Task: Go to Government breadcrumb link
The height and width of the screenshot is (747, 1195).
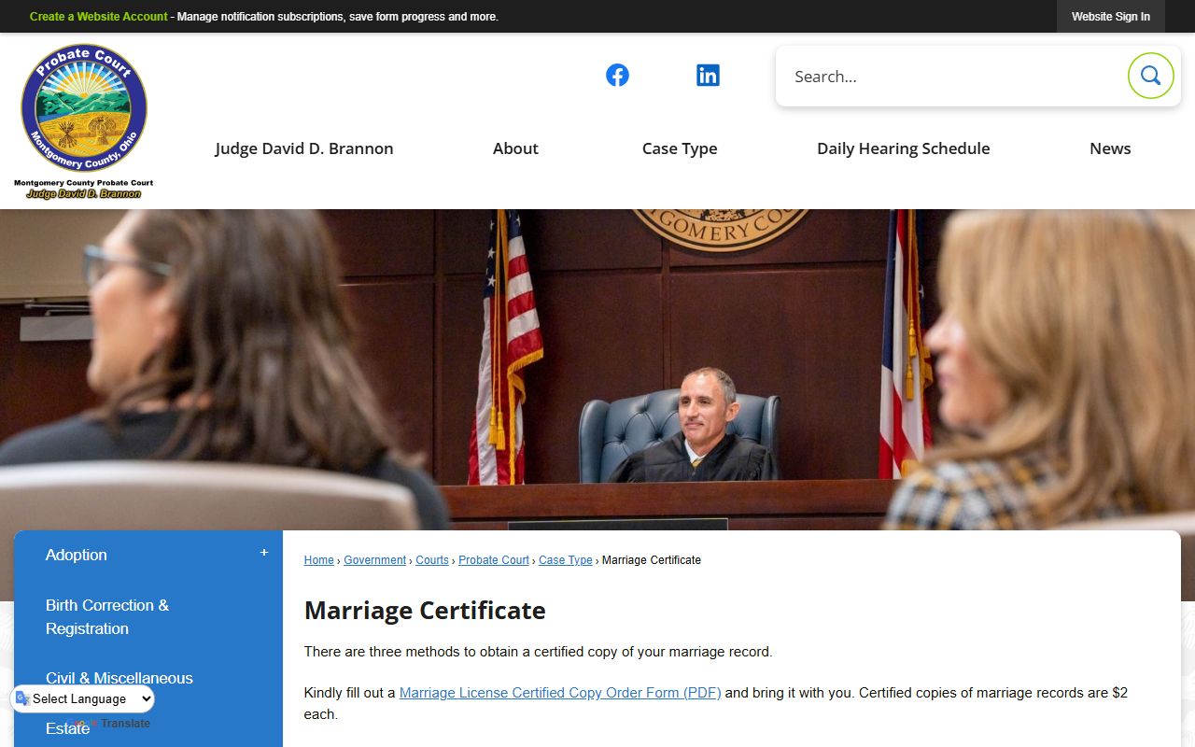Action: click(x=374, y=560)
